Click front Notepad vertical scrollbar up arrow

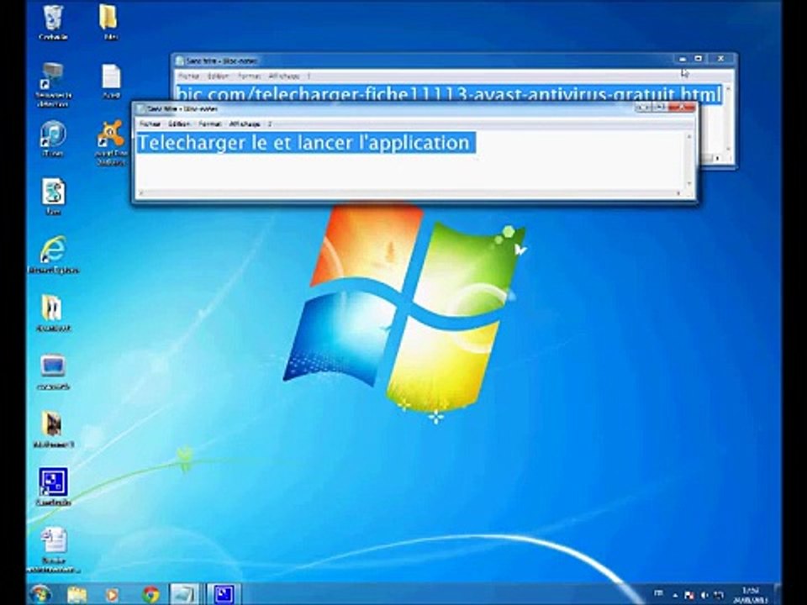(689, 136)
